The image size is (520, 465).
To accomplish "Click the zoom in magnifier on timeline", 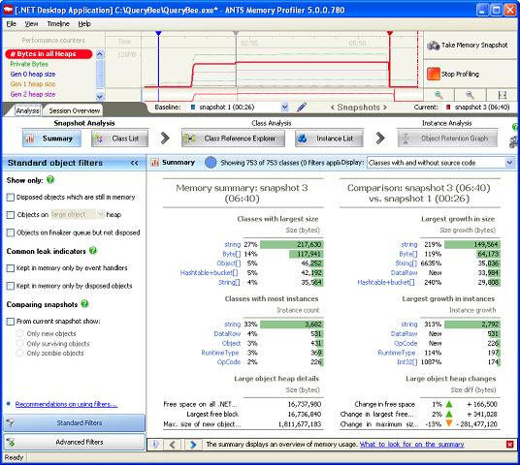I will click(x=439, y=95).
